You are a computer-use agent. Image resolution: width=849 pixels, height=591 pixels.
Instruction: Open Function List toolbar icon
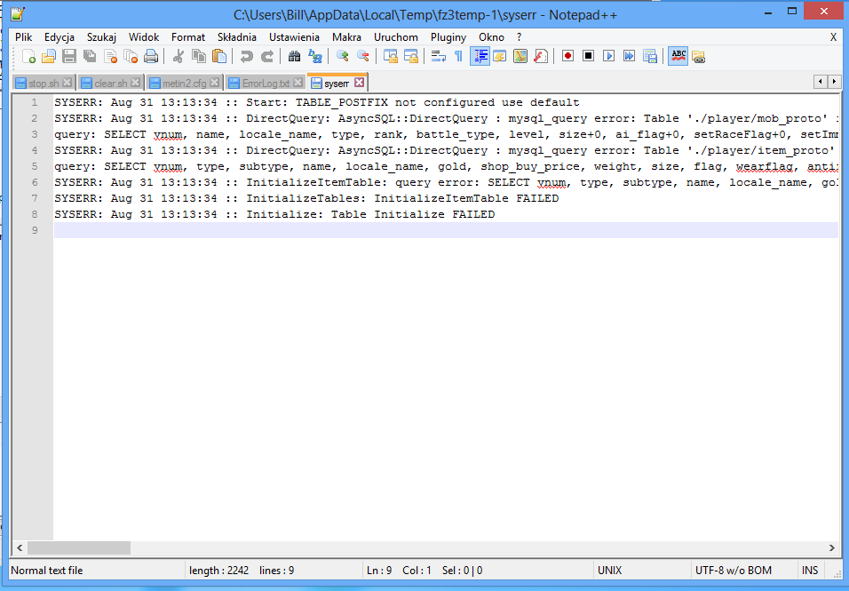click(540, 56)
